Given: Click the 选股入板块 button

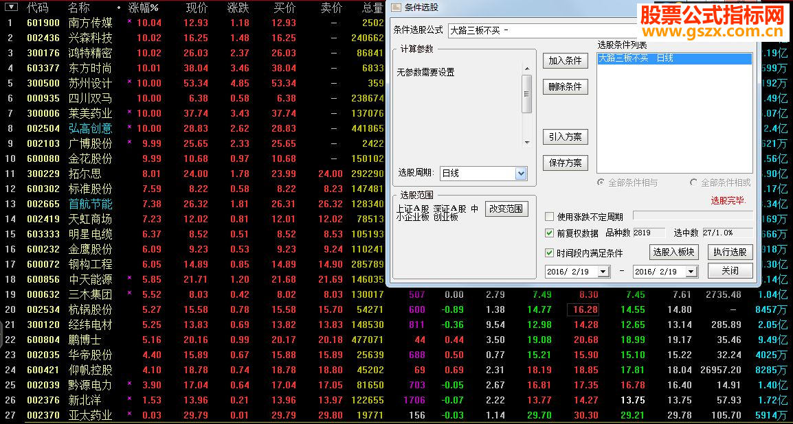Looking at the screenshot, I should click(x=673, y=252).
